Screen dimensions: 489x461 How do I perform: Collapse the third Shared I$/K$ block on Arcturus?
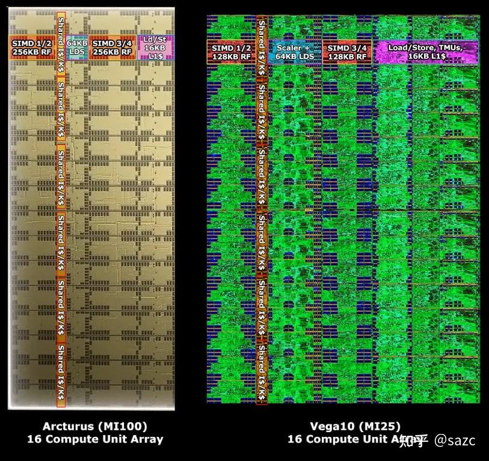pyautogui.click(x=60, y=174)
